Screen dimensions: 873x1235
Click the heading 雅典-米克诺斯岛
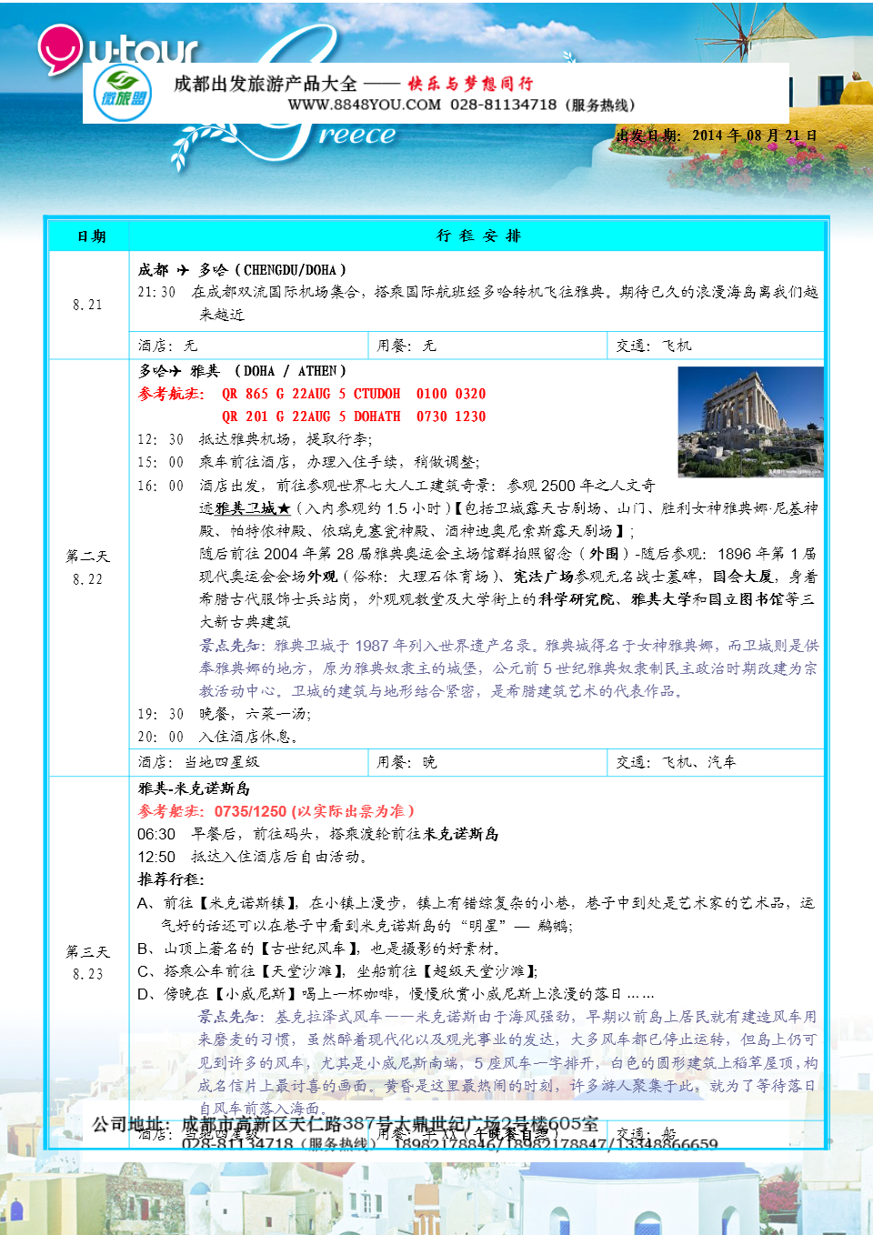pyautogui.click(x=194, y=788)
